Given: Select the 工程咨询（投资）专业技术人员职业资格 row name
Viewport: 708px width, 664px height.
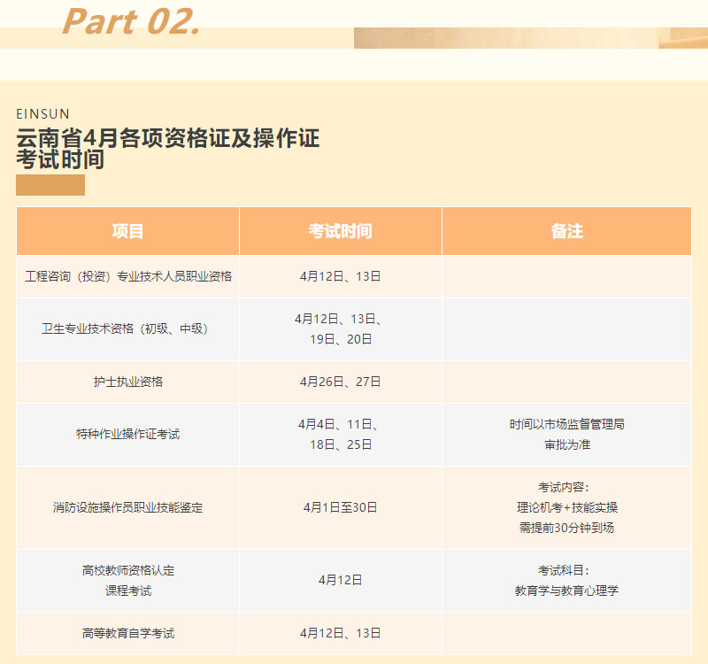Looking at the screenshot, I should pos(127,276).
